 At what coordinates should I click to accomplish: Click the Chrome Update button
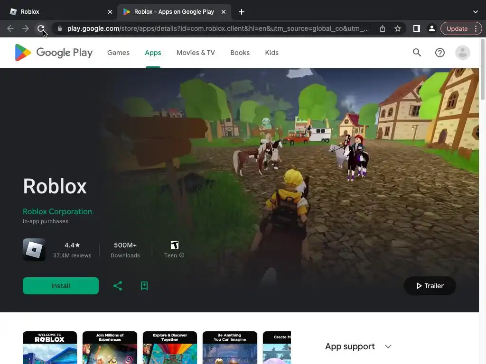(457, 28)
